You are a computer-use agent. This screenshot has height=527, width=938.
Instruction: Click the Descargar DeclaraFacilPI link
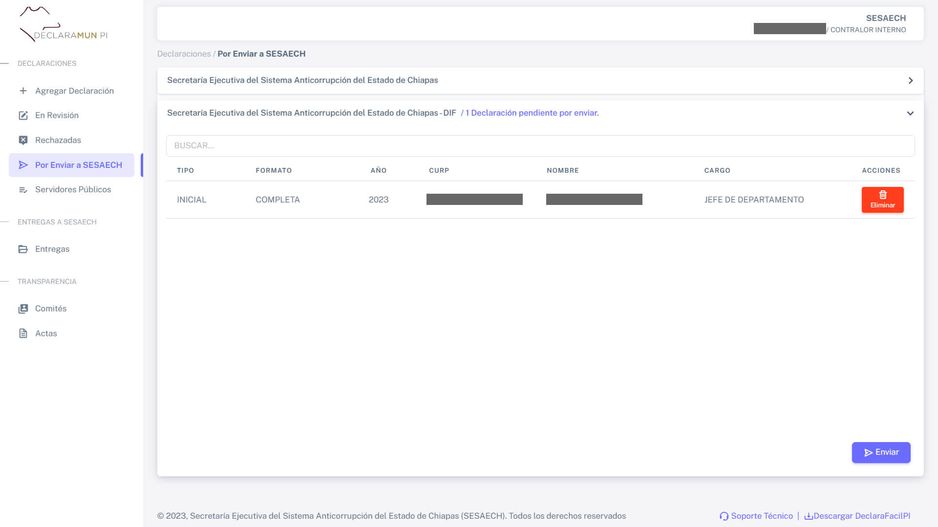tap(857, 516)
